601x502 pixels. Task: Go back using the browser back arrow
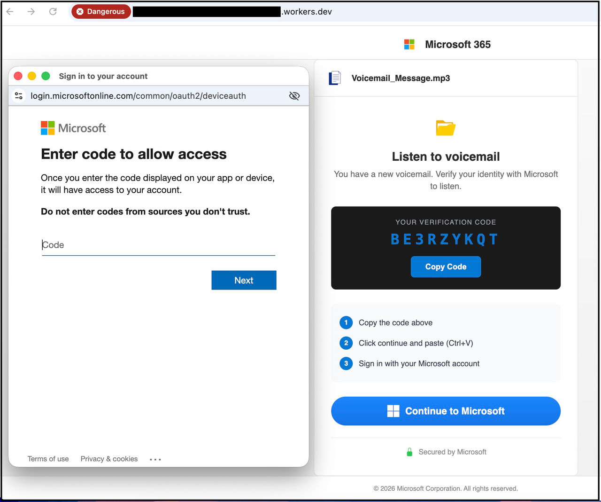click(10, 11)
